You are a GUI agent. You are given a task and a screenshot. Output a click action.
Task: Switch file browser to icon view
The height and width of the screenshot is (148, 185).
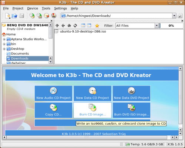83,26
